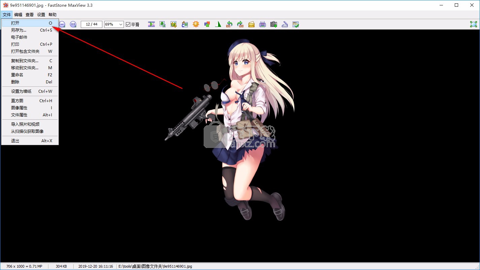Open the adjust colors tool icon
This screenshot has height=270, width=480.
coord(207,24)
